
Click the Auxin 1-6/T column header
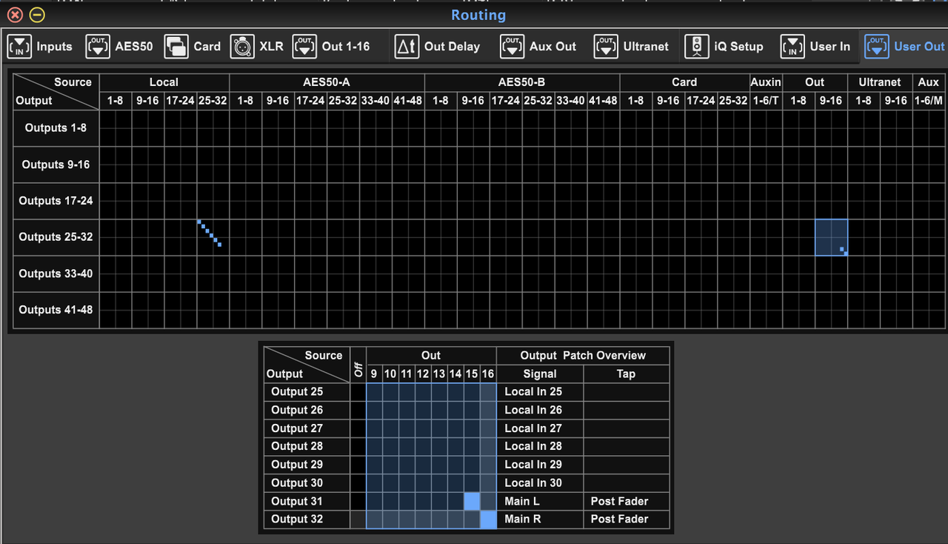[x=766, y=101]
